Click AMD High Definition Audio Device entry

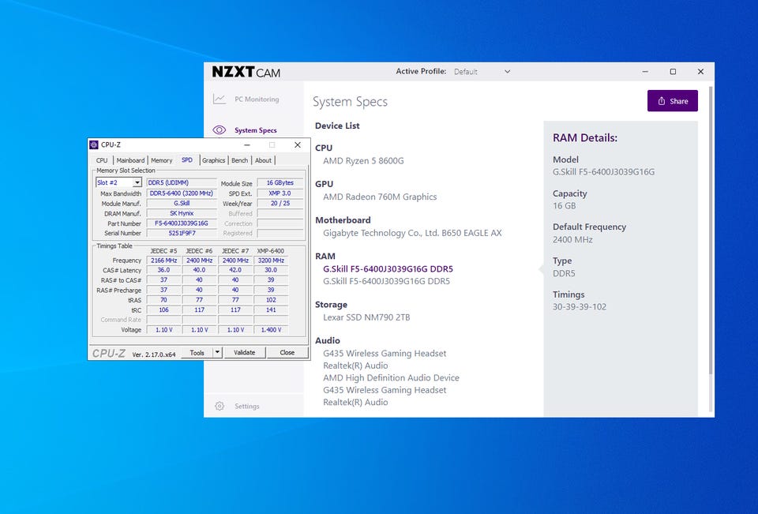[391, 377]
